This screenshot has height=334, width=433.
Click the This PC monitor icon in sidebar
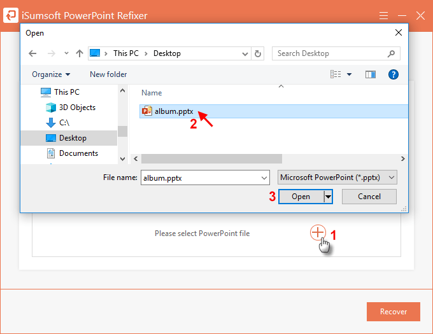point(46,92)
